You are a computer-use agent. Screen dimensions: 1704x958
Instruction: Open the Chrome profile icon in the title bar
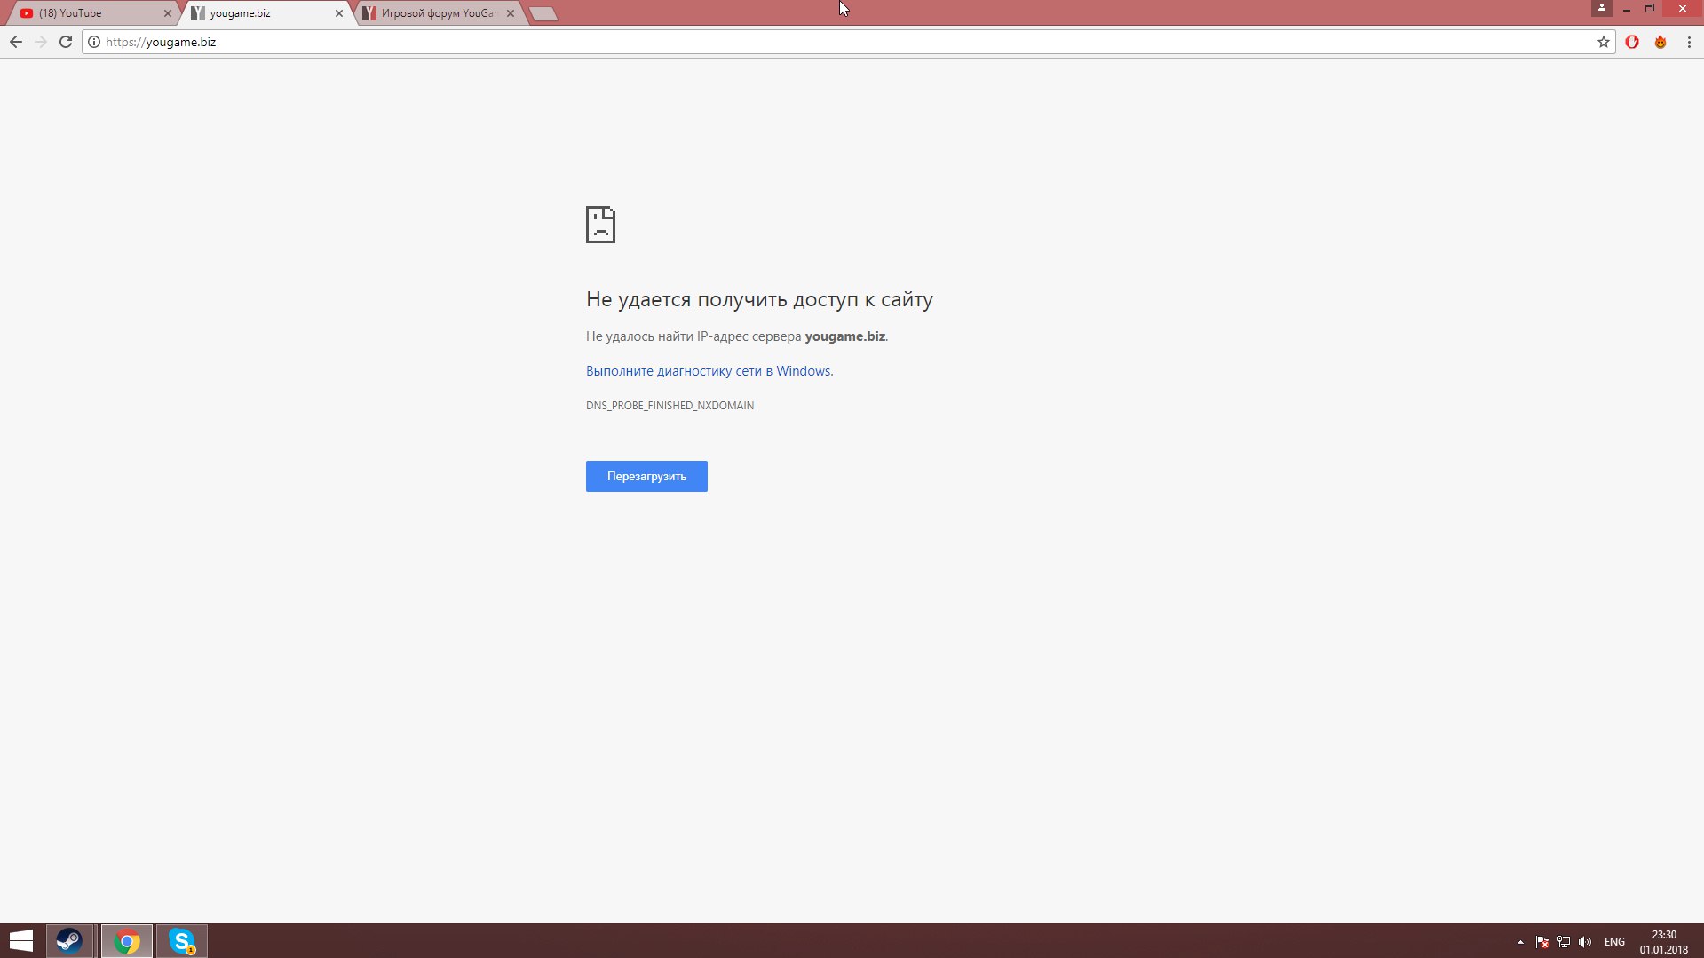point(1602,8)
